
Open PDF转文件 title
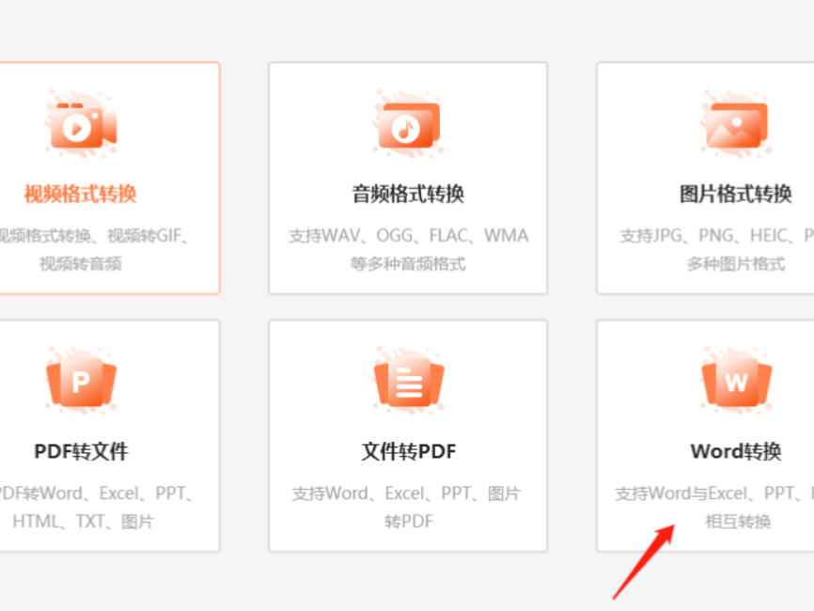click(81, 451)
